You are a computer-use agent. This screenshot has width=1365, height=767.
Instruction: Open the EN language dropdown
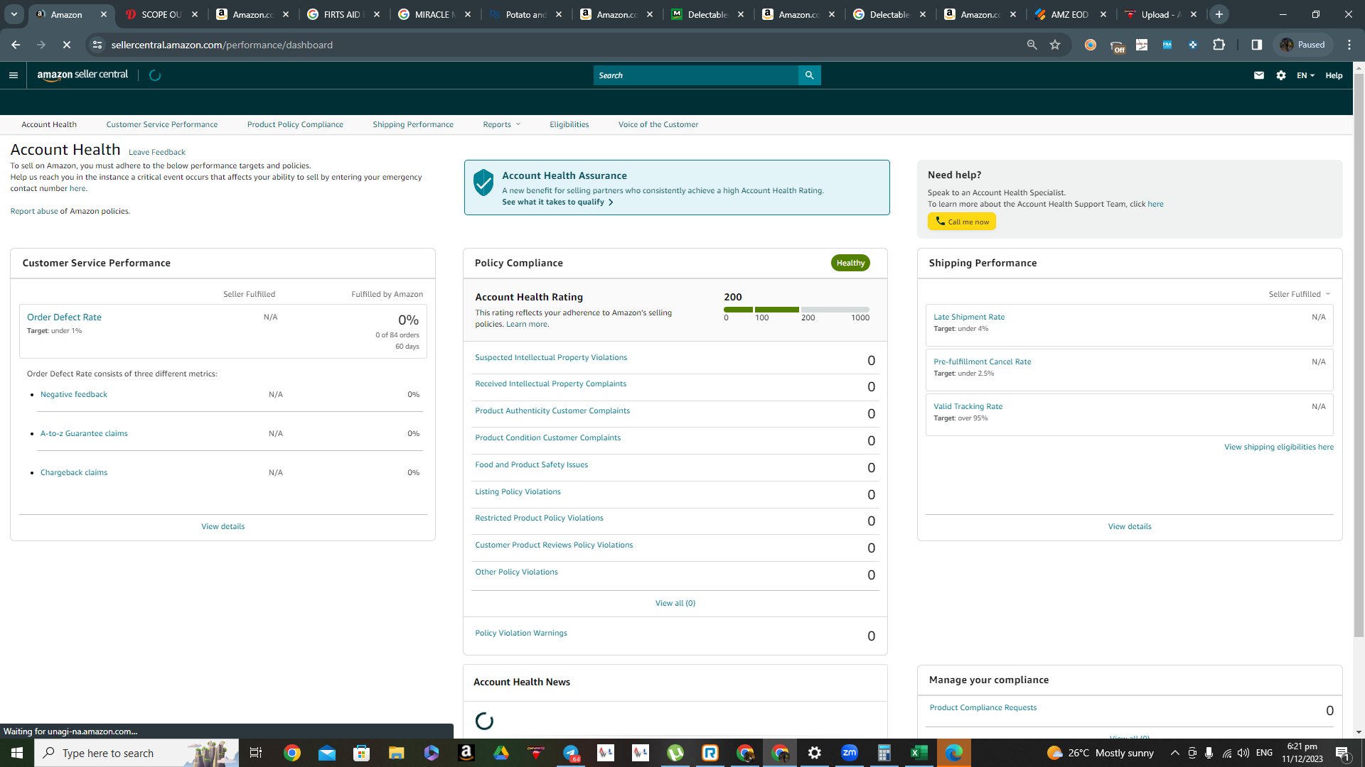pos(1306,75)
